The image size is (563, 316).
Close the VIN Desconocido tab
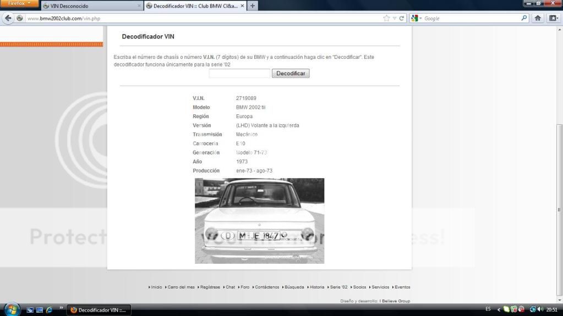139,6
